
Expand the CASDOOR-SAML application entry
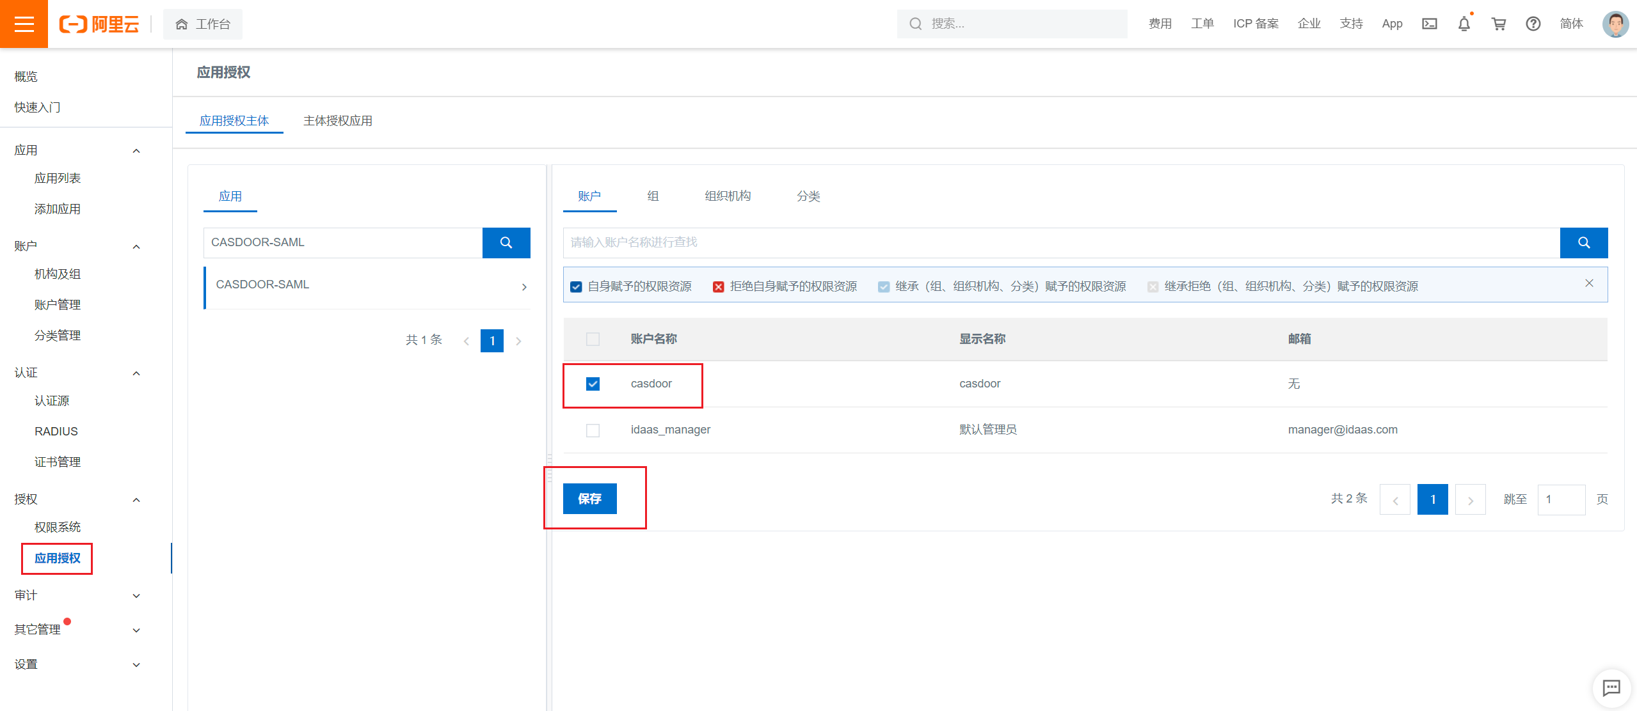click(x=524, y=286)
